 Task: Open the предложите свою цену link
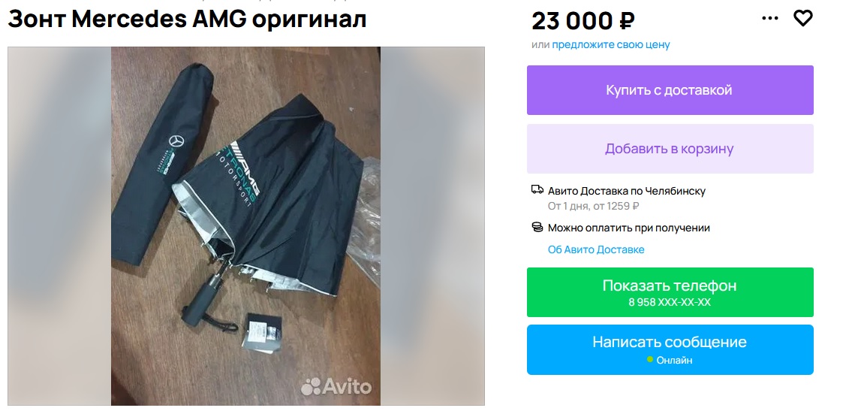point(611,45)
